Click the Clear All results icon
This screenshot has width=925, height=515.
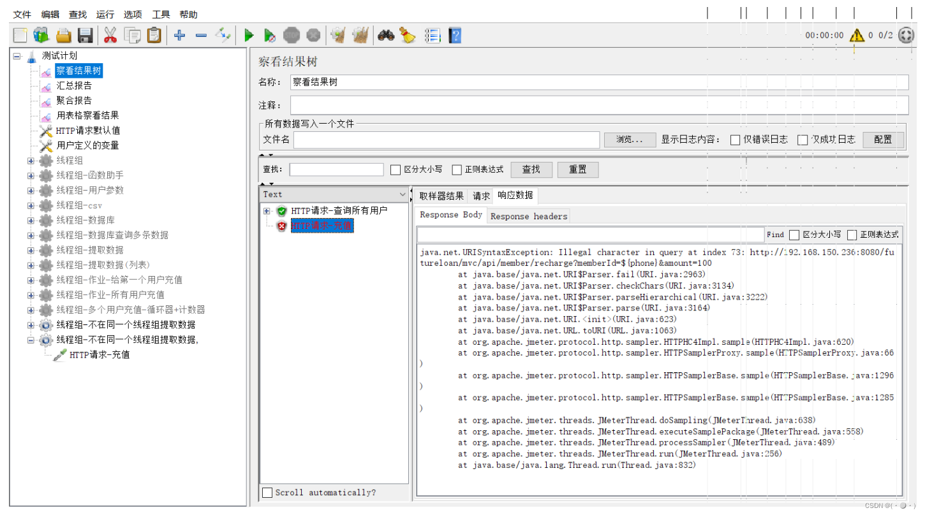[360, 35]
